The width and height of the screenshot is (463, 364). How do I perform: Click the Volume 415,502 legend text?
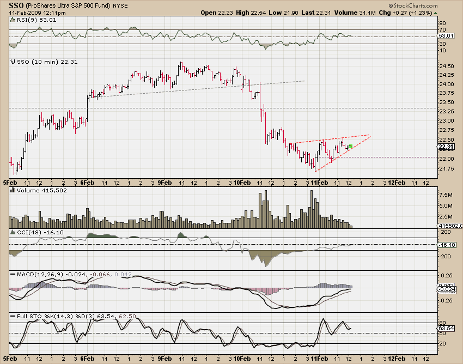(x=42, y=191)
